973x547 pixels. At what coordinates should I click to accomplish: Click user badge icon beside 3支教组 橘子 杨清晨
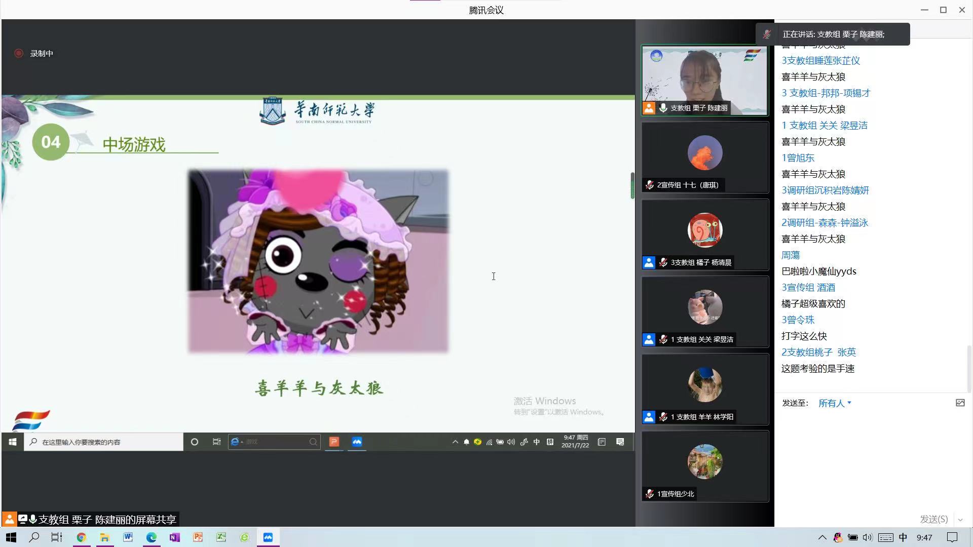tap(649, 262)
